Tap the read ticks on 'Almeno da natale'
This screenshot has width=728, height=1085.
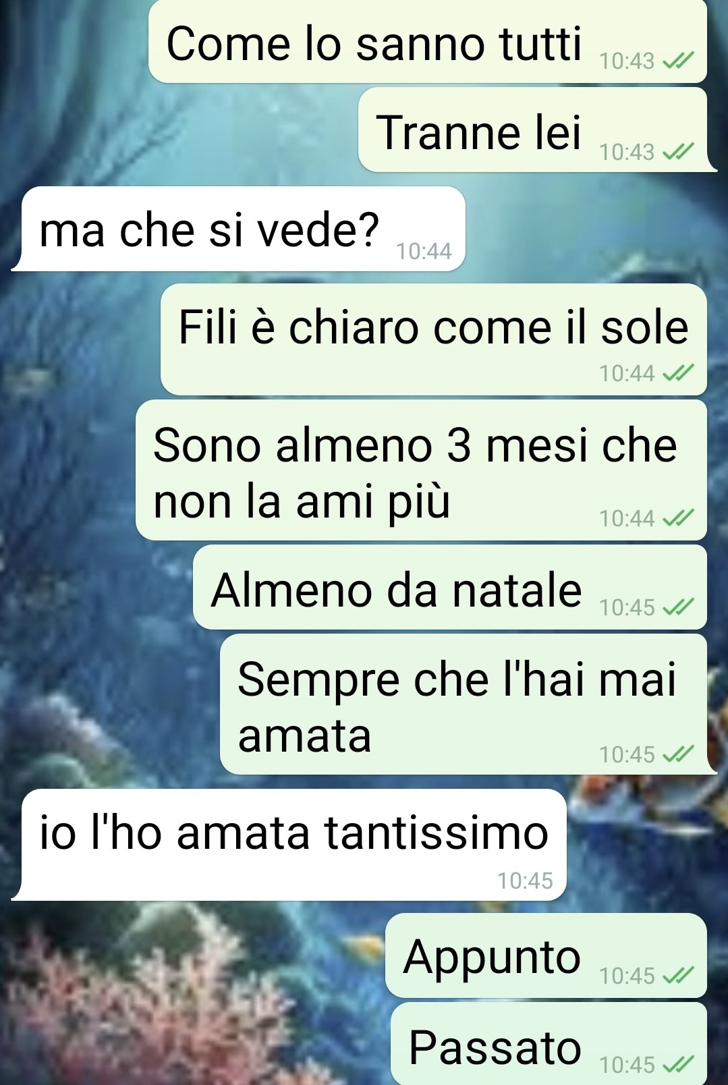(x=677, y=608)
